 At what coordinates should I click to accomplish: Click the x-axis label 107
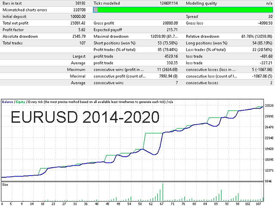(258, 204)
